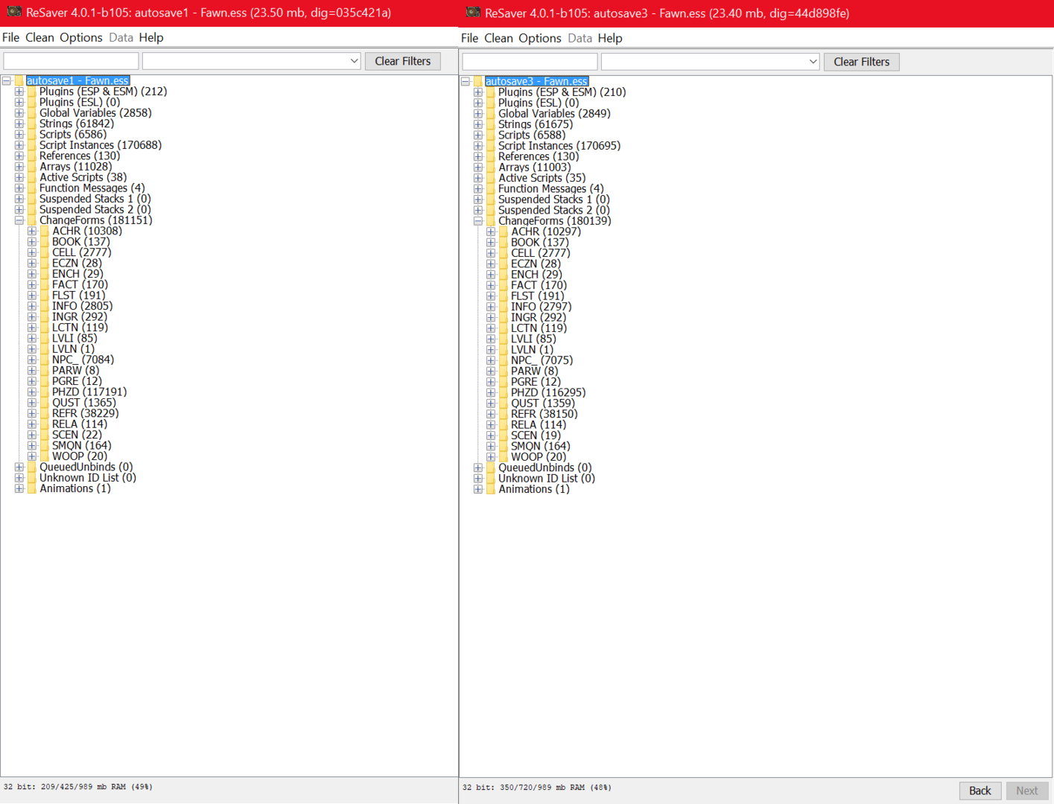Click folder icon of REFR (38150)
The width and height of the screenshot is (1054, 804).
[x=504, y=414]
